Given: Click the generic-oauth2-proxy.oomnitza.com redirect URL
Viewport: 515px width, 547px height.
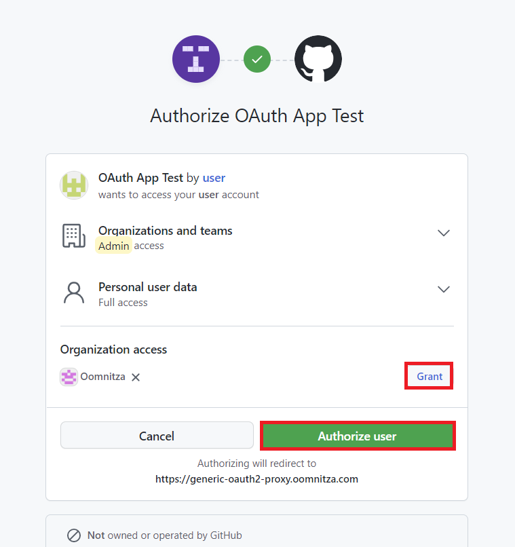Looking at the screenshot, I should coord(256,478).
